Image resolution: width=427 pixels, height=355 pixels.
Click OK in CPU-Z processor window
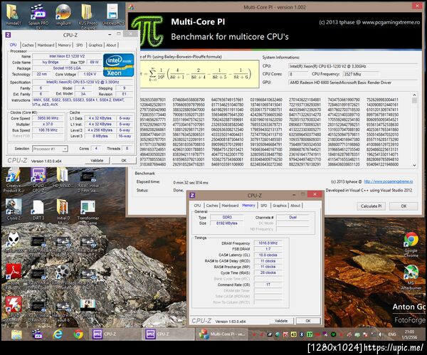pos(124,161)
